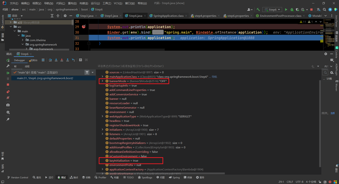
Task: Click the pin tab icon in debug sidebar
Action: tap(8, 120)
